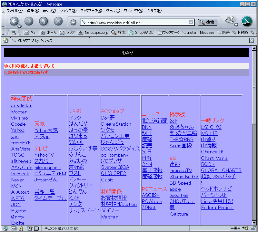Click the security lock icon in the status bar

pyautogui.click(x=253, y=228)
